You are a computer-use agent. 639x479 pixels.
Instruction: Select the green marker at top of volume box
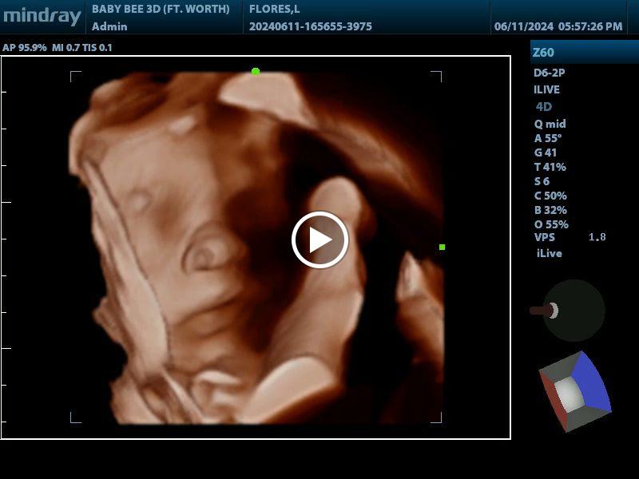[256, 72]
